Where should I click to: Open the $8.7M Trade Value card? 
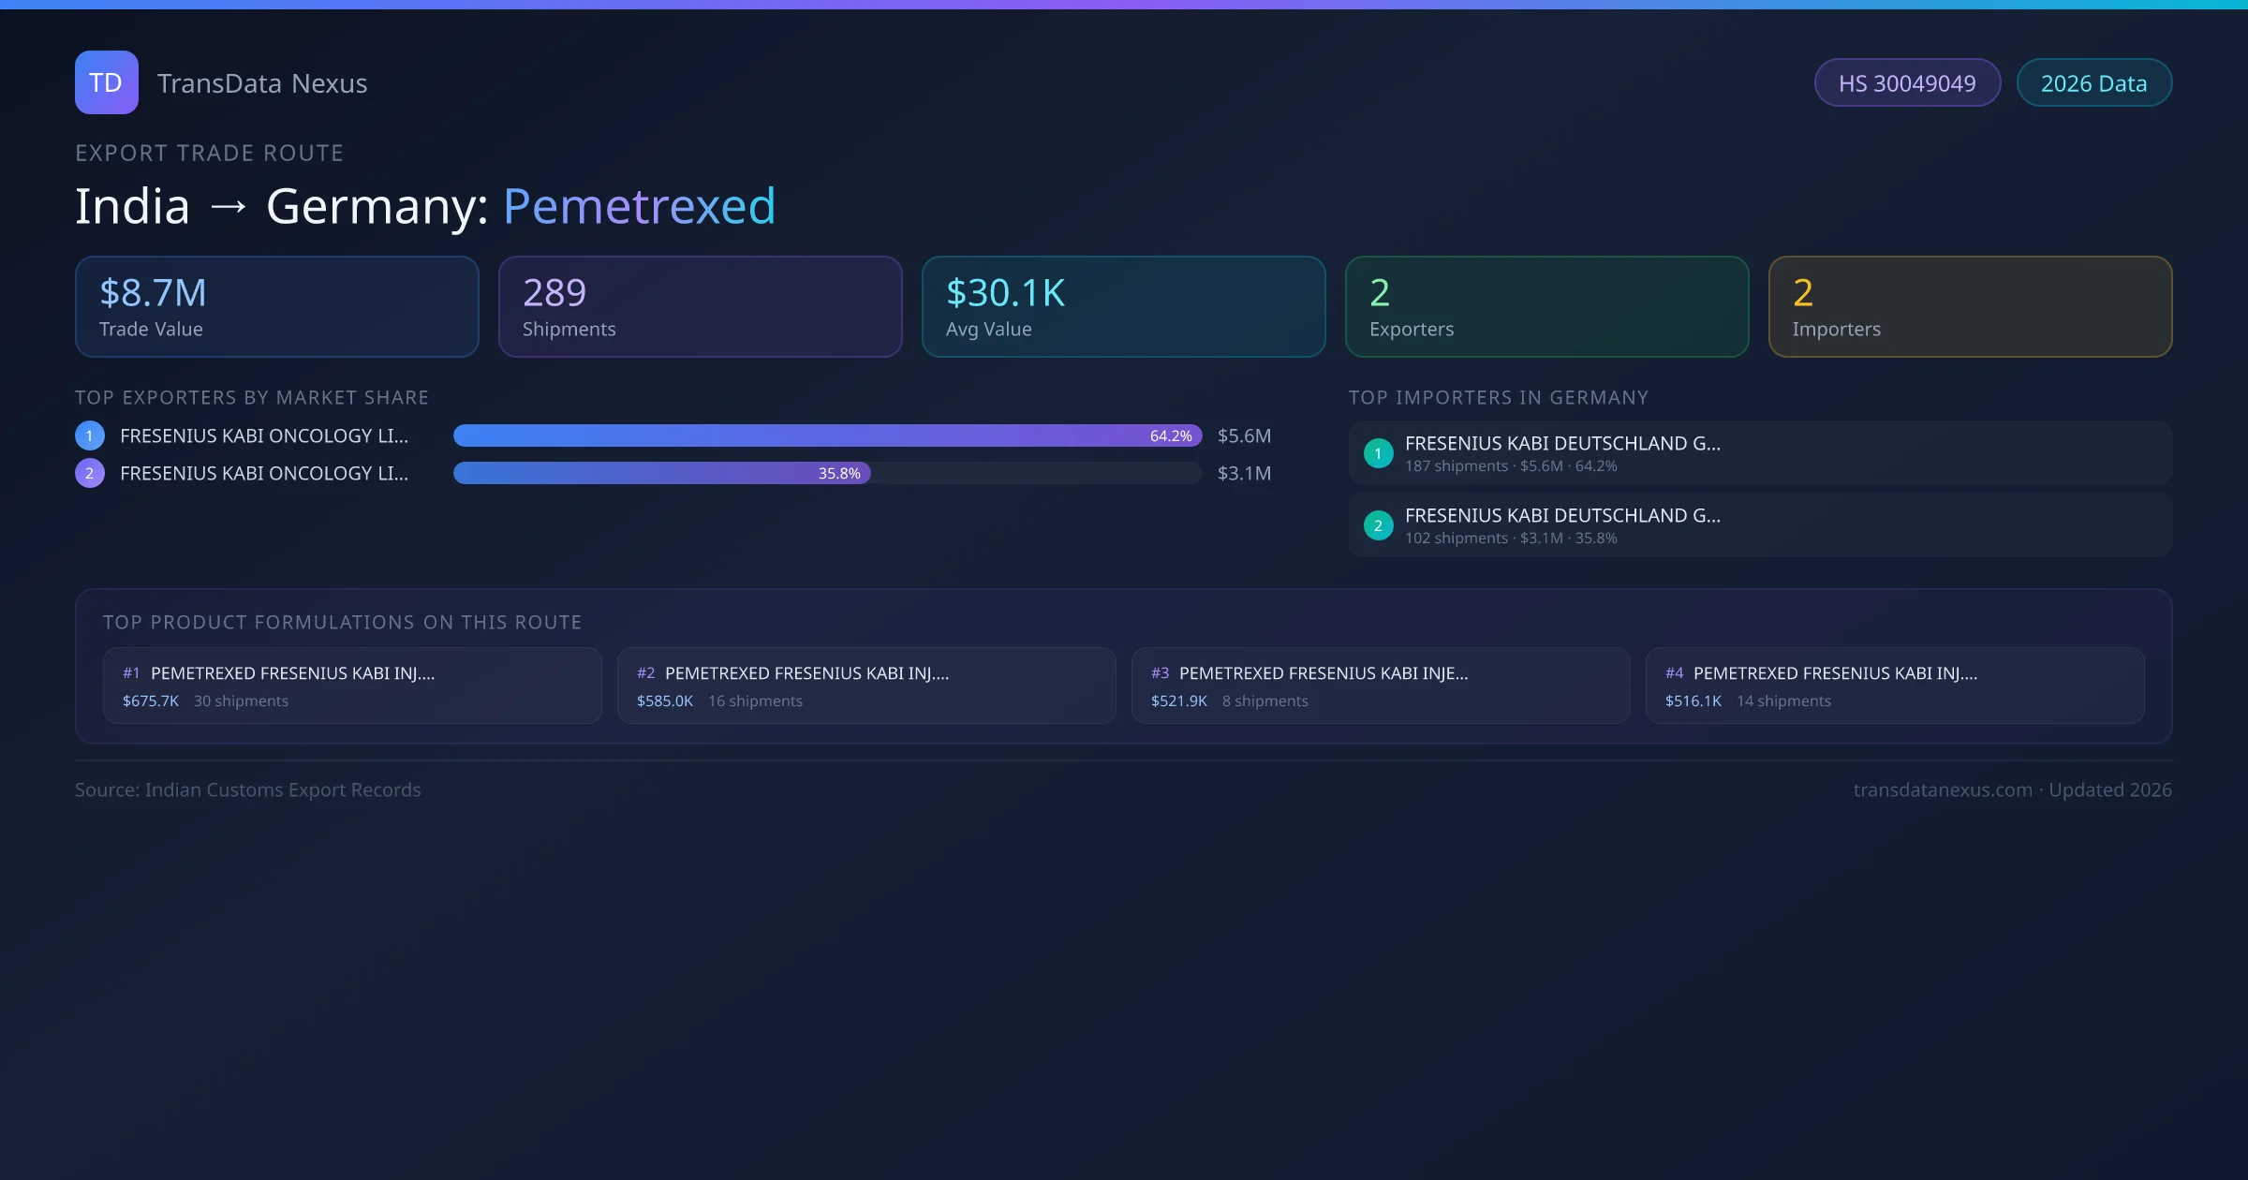(x=276, y=307)
